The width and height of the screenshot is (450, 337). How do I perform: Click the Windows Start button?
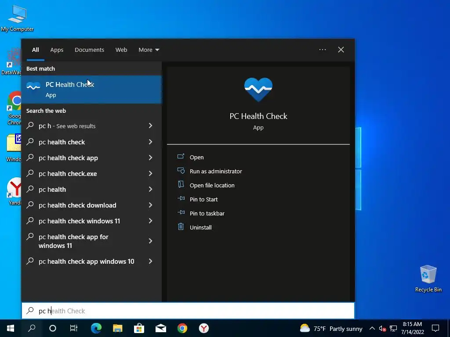pyautogui.click(x=11, y=328)
